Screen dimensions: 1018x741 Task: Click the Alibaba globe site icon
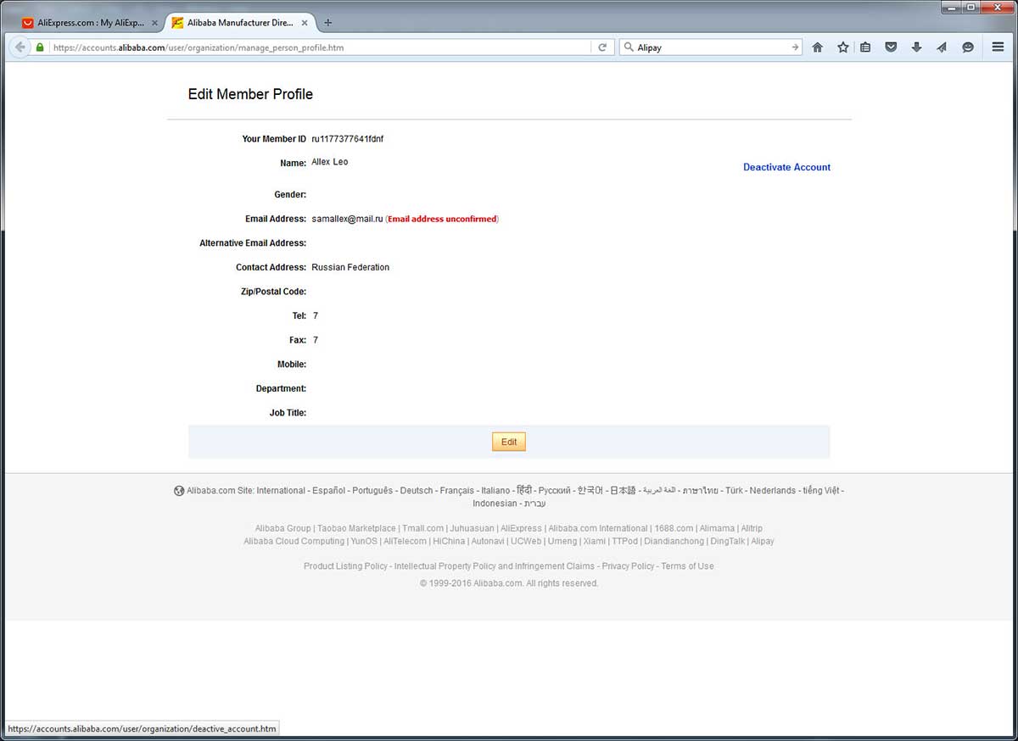pyautogui.click(x=179, y=491)
